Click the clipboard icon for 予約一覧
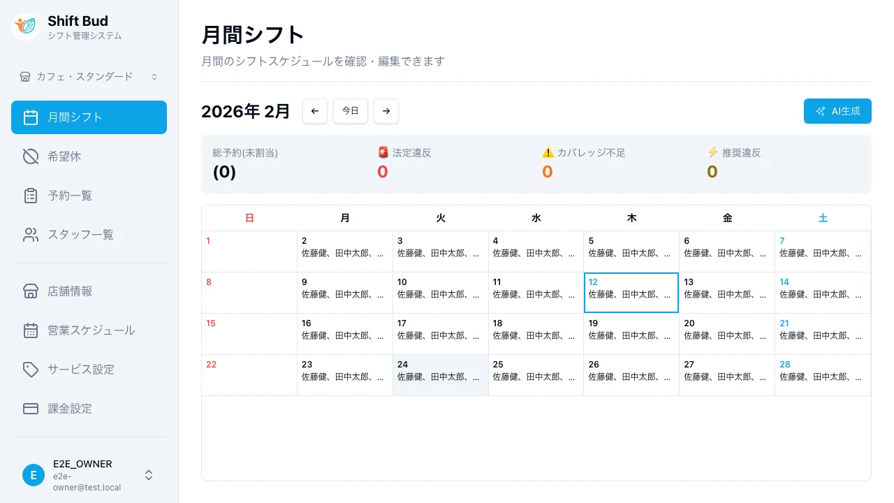Screen dimensions: 894x503 (x=31, y=196)
